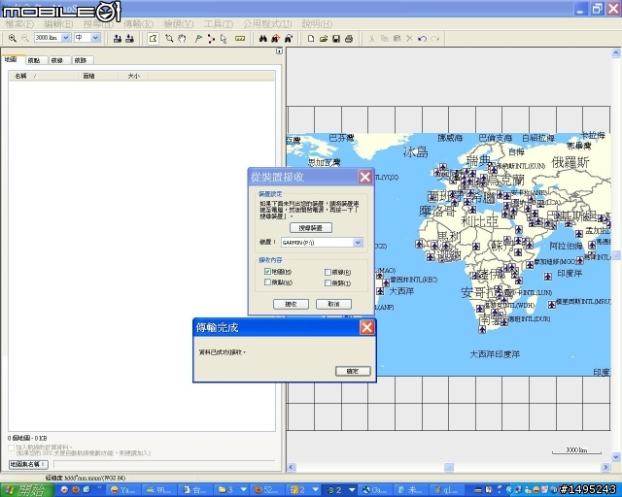The height and width of the screenshot is (497, 622).
Task: Click the Open file folder icon
Action: pos(324,39)
